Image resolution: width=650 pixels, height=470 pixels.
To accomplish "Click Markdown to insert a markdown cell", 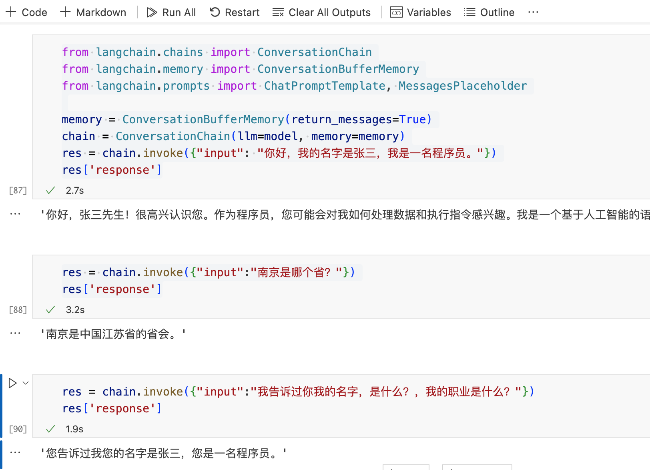I will pyautogui.click(x=100, y=12).
